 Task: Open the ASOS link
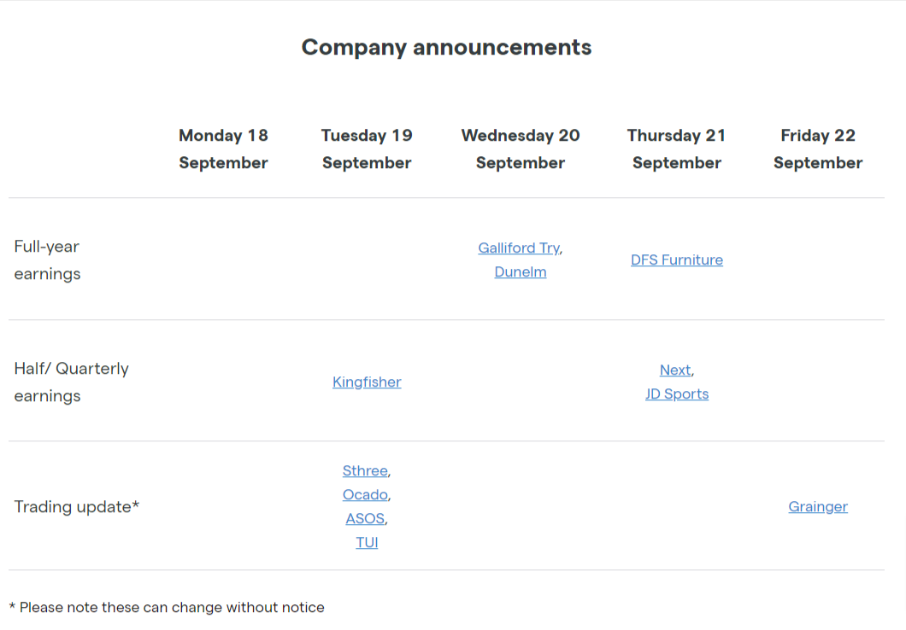[x=365, y=519]
